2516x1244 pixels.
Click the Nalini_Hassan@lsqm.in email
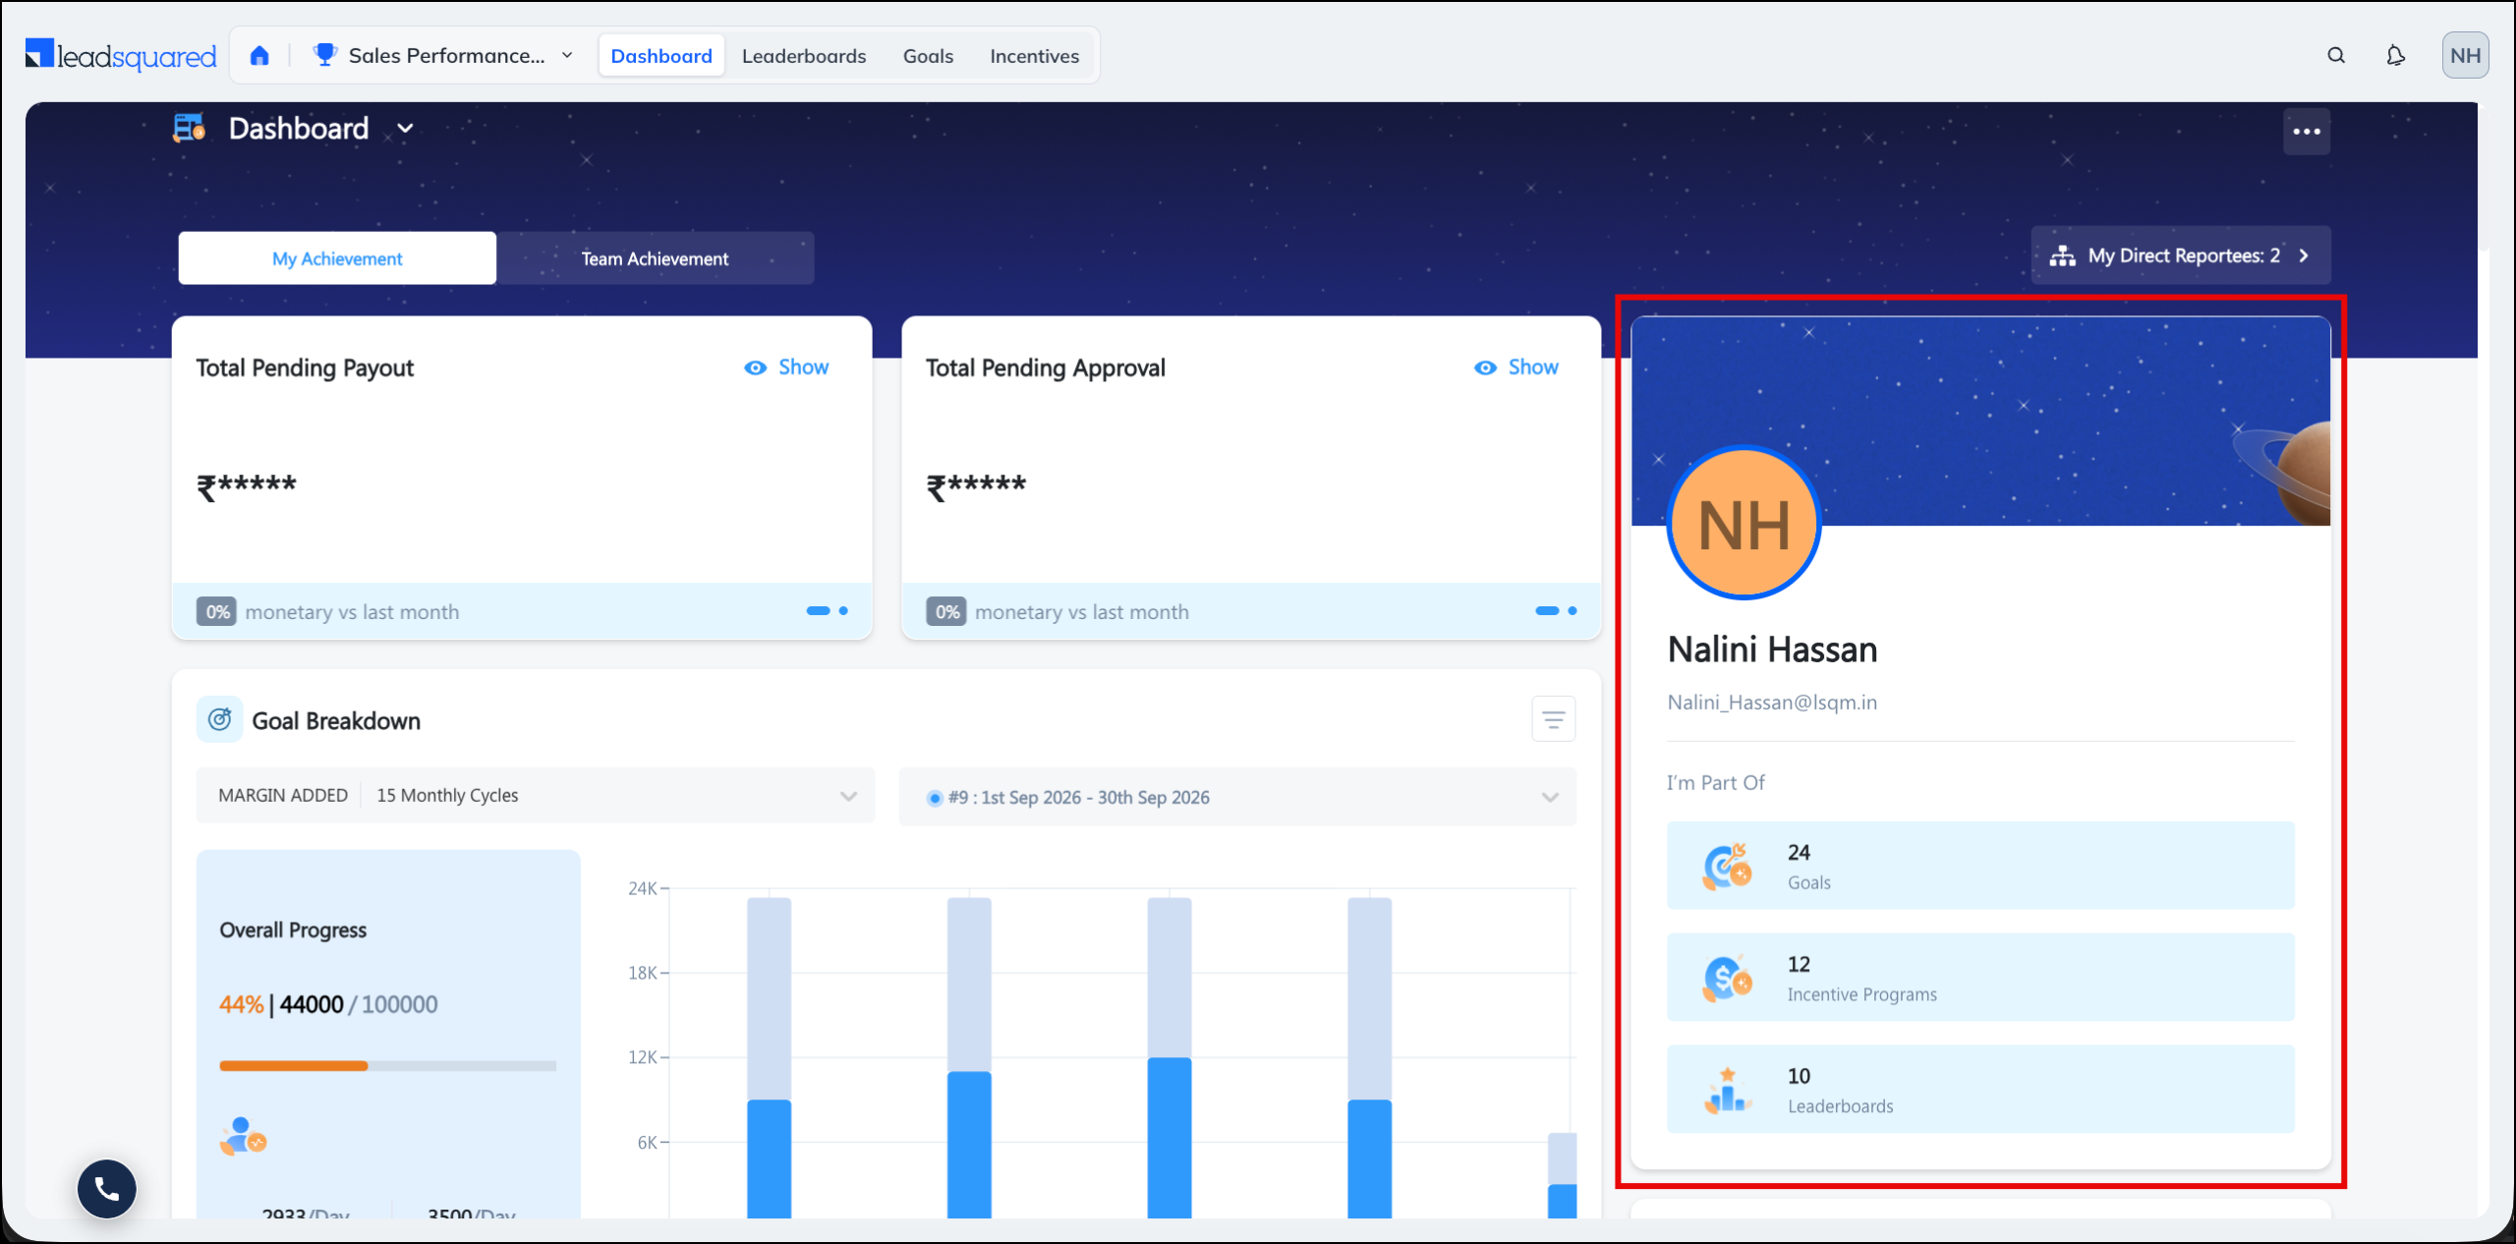pyautogui.click(x=1772, y=703)
